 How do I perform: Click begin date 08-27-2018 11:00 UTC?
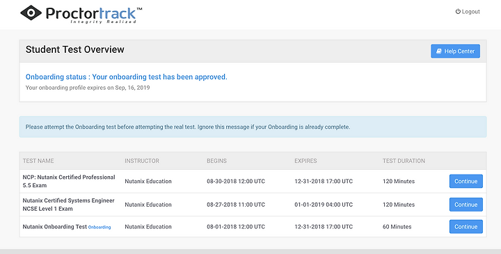coord(236,205)
